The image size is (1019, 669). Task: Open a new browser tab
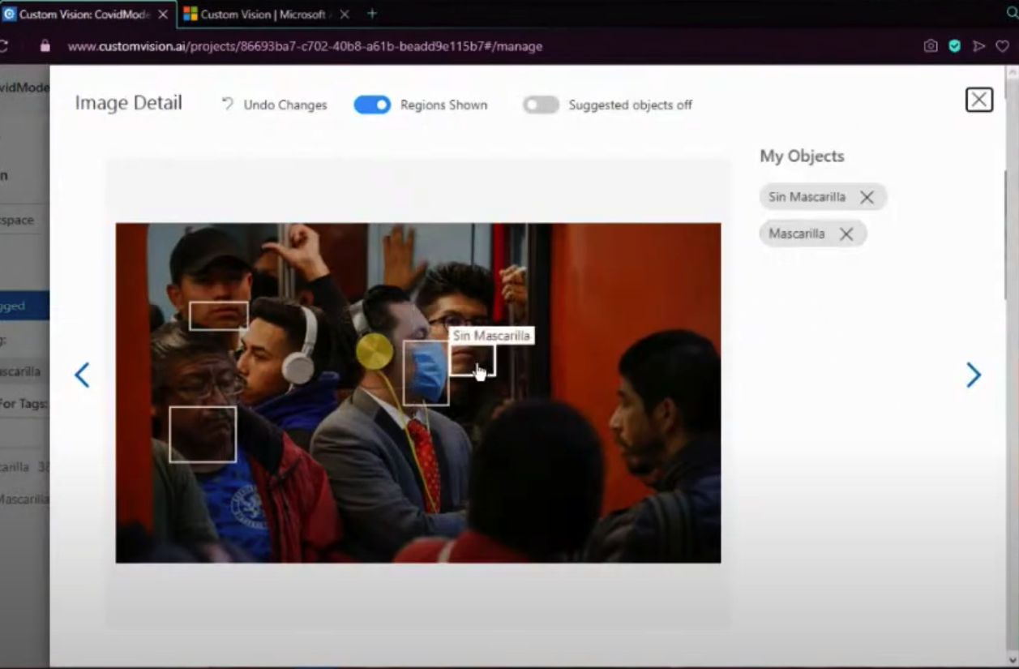(372, 14)
